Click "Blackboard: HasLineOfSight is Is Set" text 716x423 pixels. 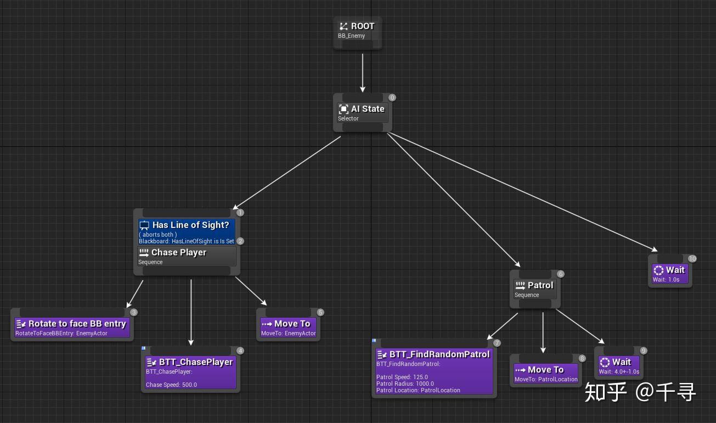pyautogui.click(x=187, y=242)
